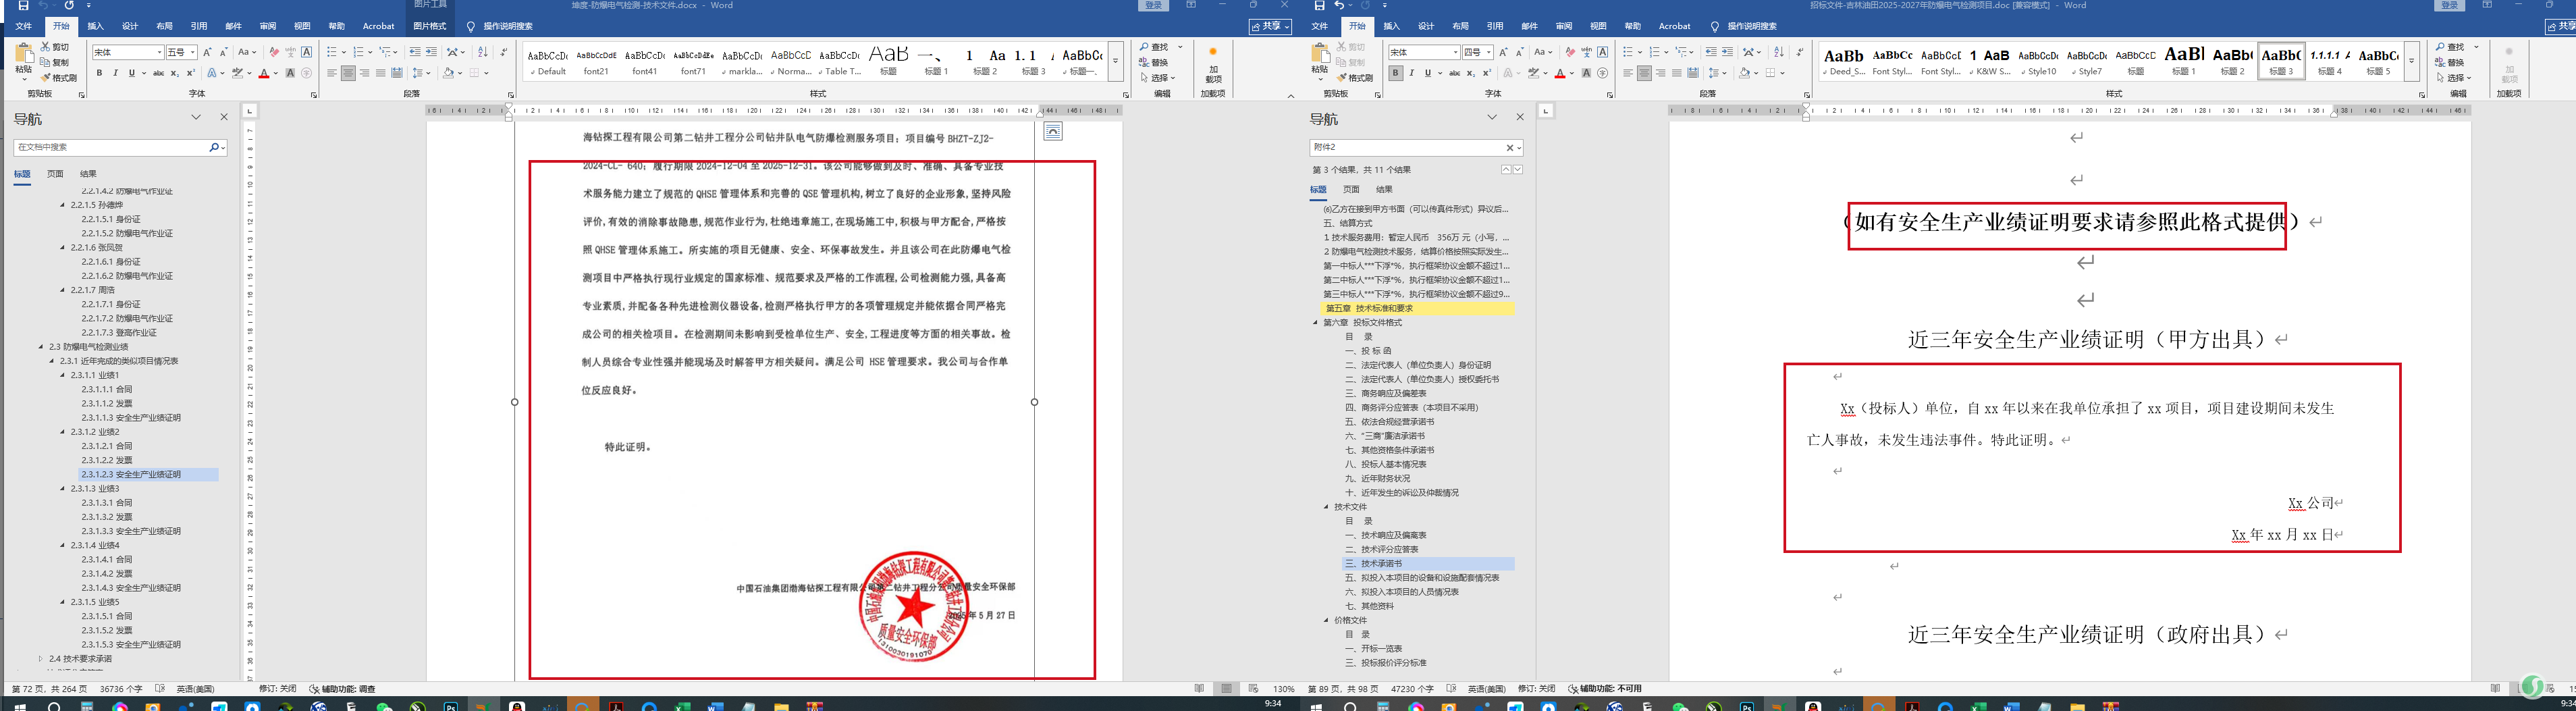The height and width of the screenshot is (711, 2576).
Task: Toggle Italic in left Word window
Action: [115, 73]
